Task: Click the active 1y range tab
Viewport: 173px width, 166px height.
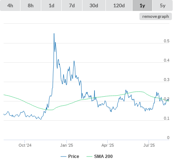Action: click(x=142, y=5)
